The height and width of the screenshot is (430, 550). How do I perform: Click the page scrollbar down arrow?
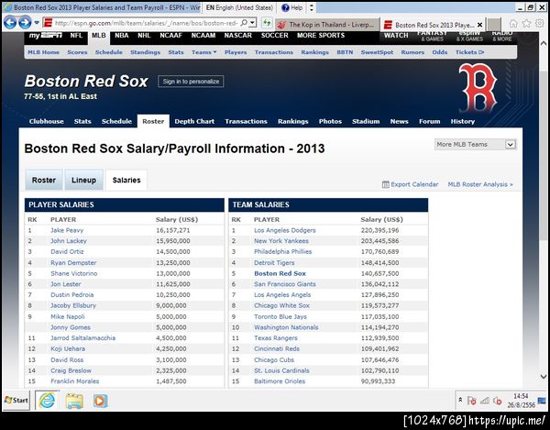click(x=544, y=377)
